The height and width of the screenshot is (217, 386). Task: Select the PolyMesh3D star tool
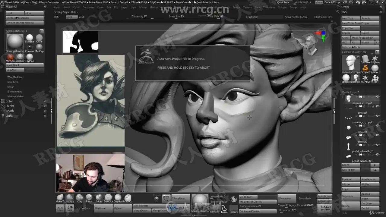(x=375, y=59)
